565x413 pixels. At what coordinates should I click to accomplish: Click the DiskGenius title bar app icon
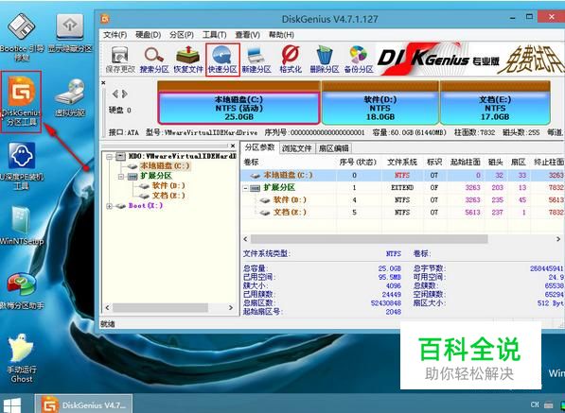pos(105,18)
